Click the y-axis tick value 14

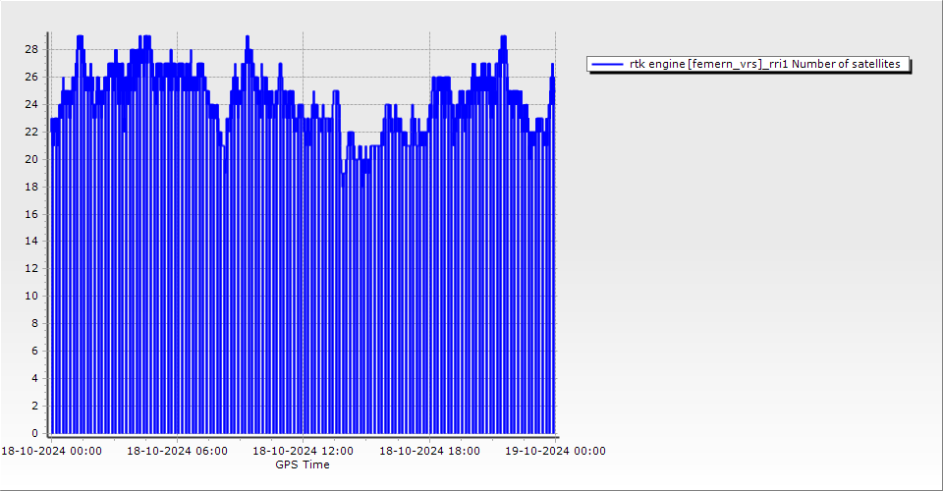pos(31,241)
